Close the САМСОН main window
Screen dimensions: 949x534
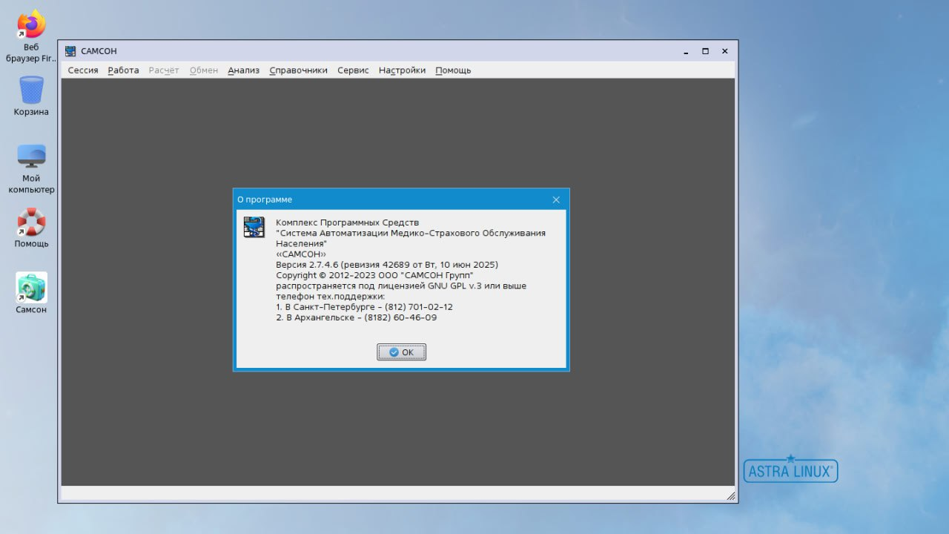tap(724, 51)
